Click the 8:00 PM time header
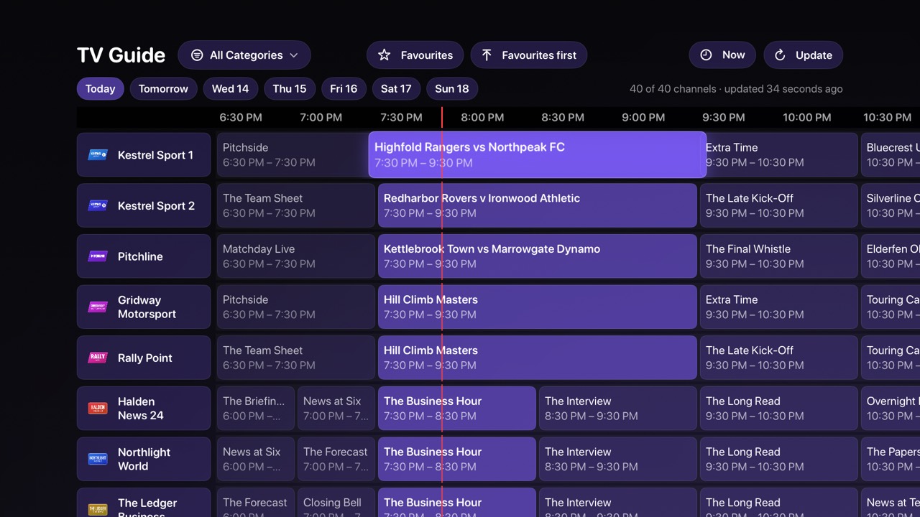 pos(482,117)
